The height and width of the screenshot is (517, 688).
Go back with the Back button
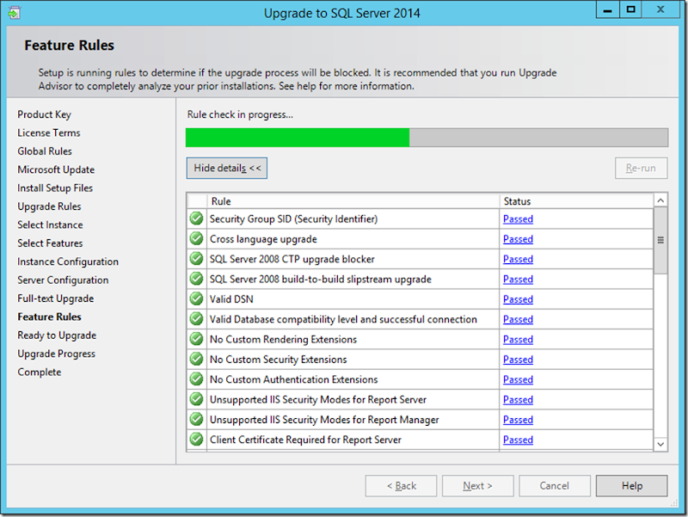[x=401, y=486]
